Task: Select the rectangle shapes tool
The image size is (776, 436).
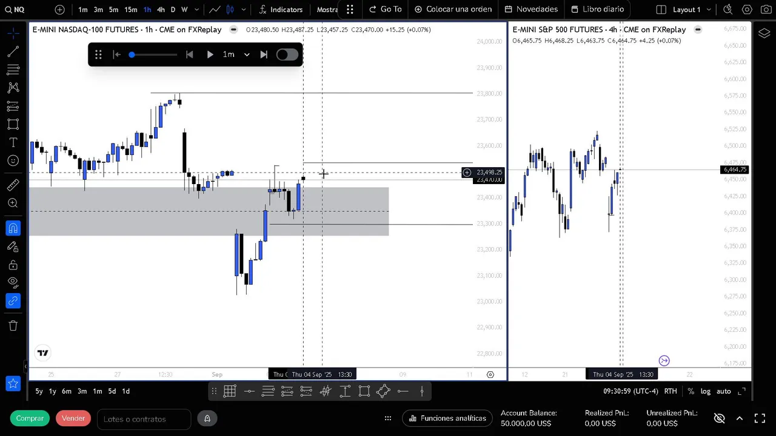Action: coord(13,124)
